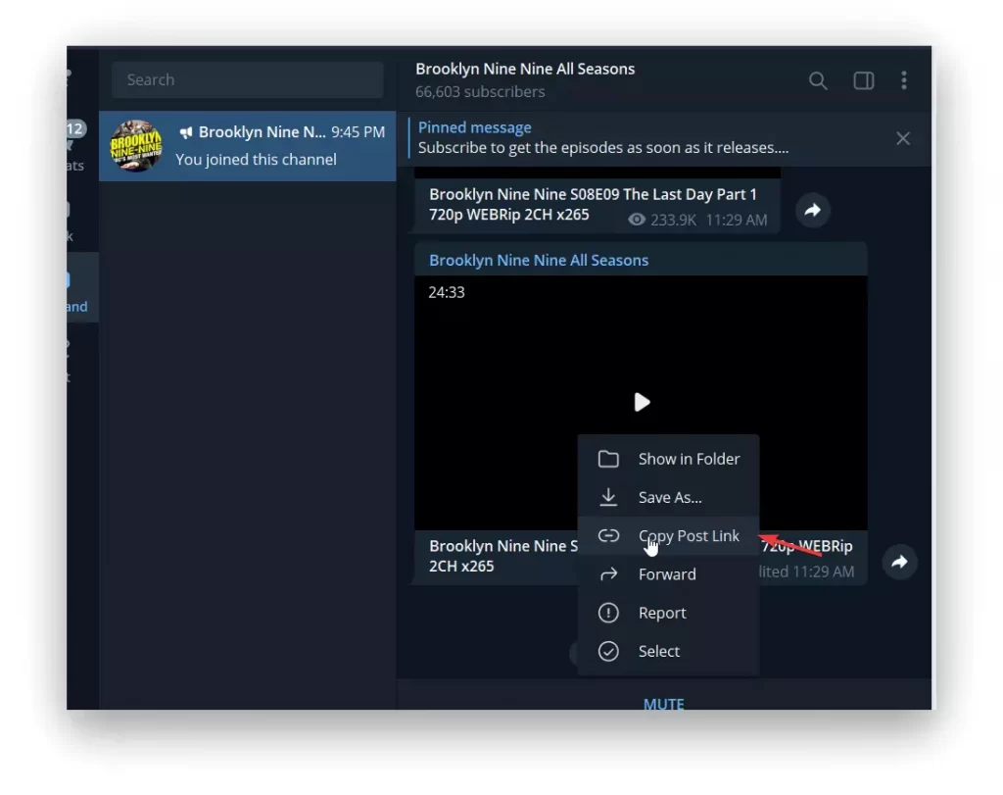The image size is (1003, 795).
Task: Click the Brooklyn Nine-Nine channel avatar
Action: (135, 146)
